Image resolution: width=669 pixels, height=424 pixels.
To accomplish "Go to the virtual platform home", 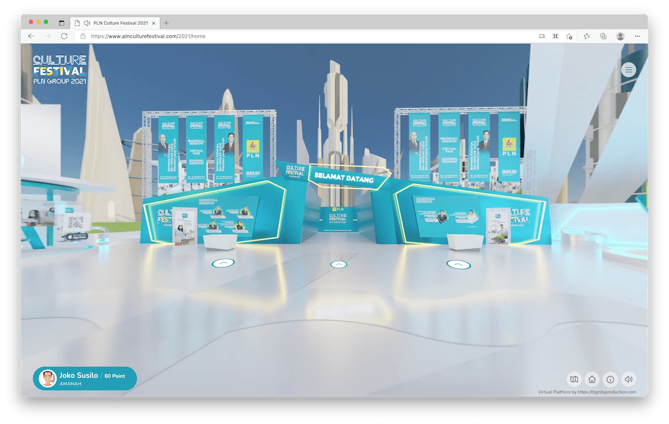I will (x=592, y=379).
